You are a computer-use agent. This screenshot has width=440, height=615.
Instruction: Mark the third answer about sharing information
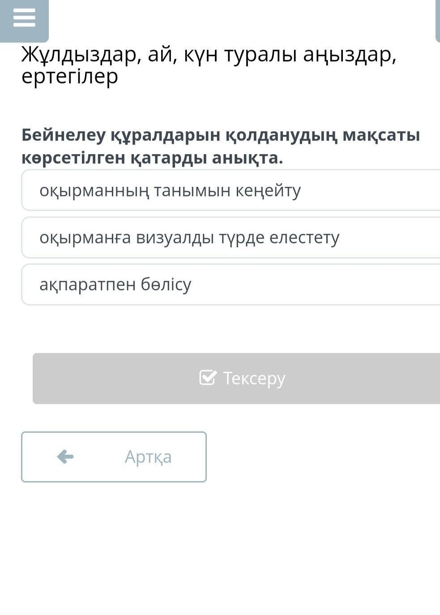pyautogui.click(x=231, y=284)
